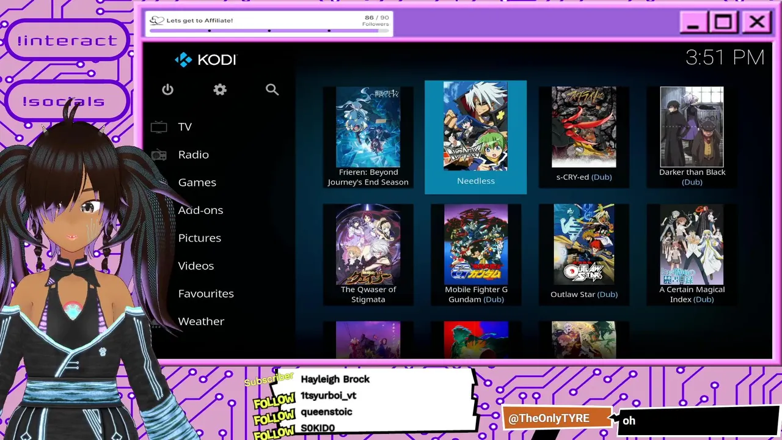Screen dimensions: 782x440
Task: Click the Lets get to Affiliate progress bar
Action: (269, 31)
